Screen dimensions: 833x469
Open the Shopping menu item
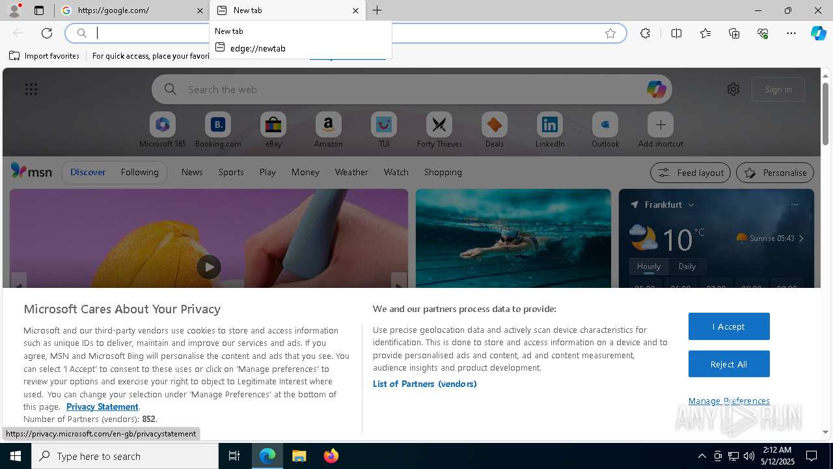pyautogui.click(x=443, y=172)
